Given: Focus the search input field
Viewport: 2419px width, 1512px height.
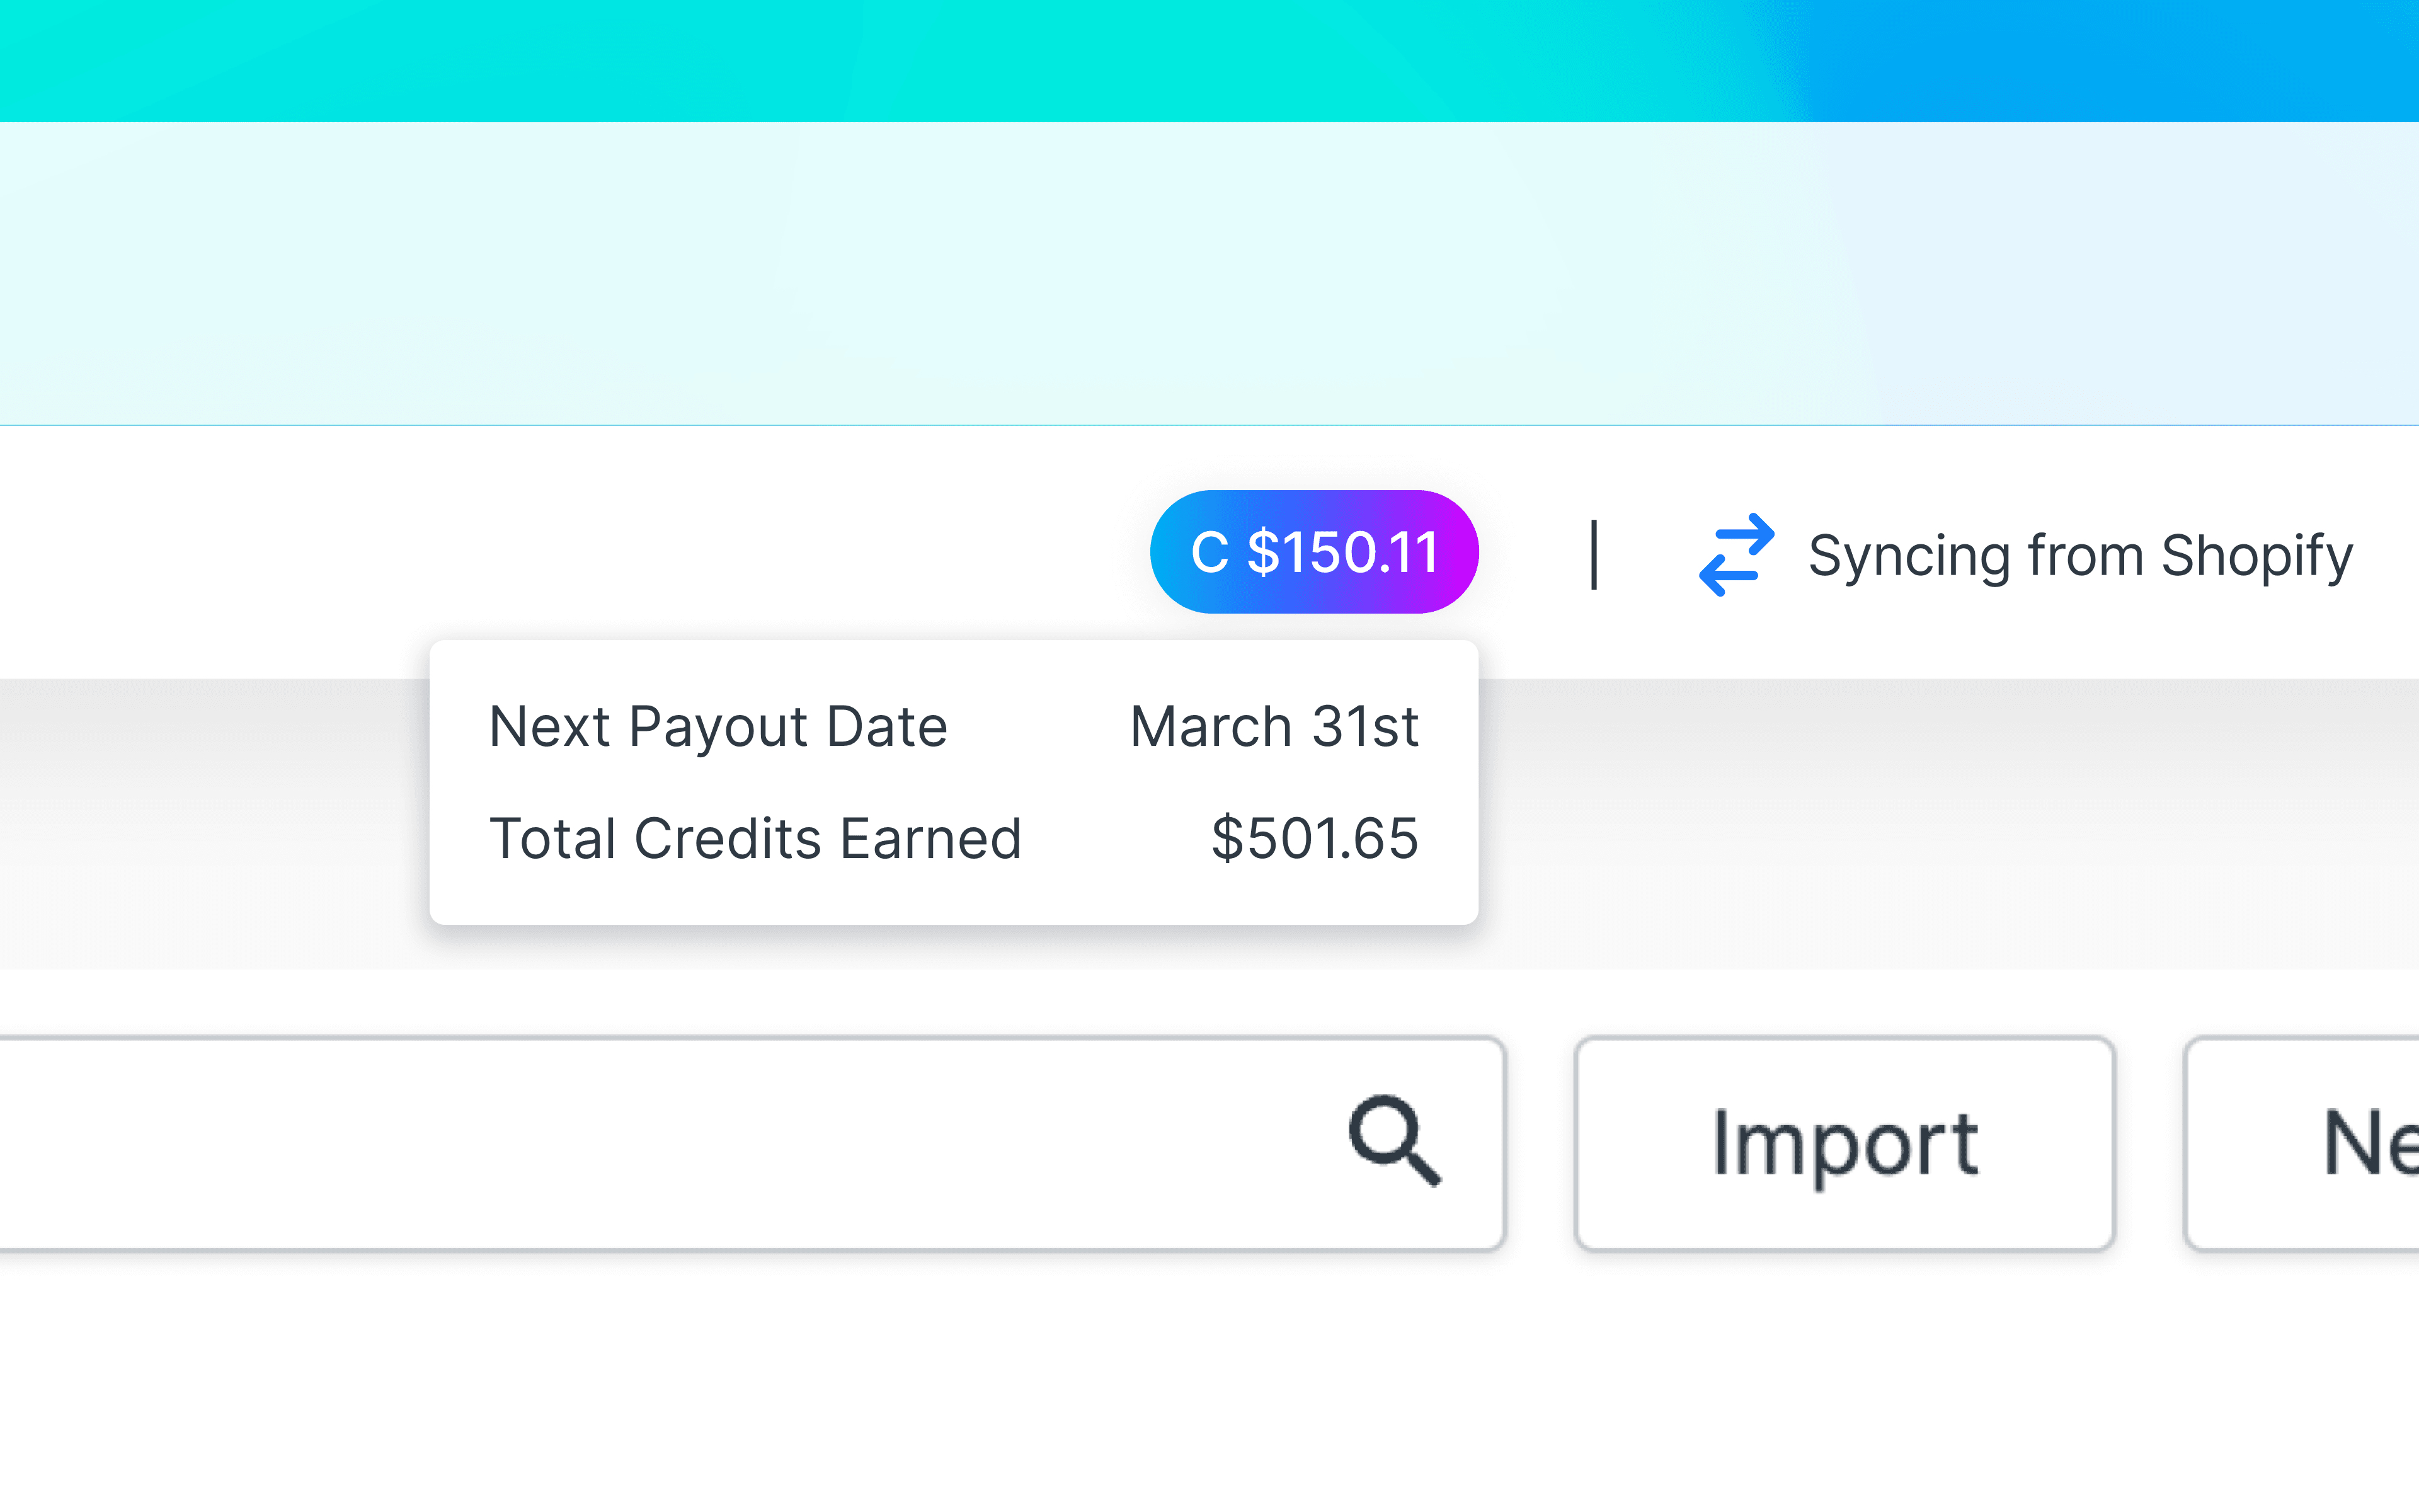Looking at the screenshot, I should tap(649, 1143).
